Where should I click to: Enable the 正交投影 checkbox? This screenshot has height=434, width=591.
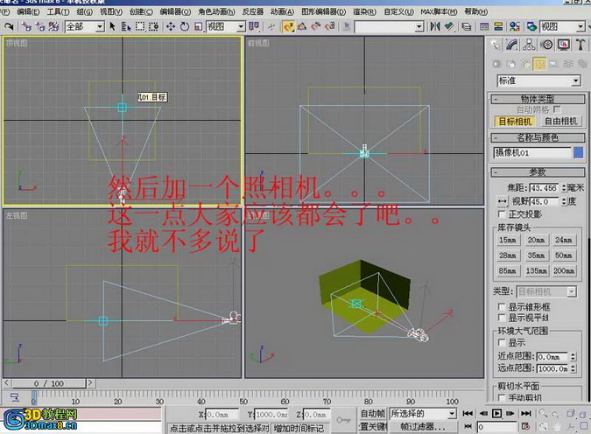click(502, 214)
